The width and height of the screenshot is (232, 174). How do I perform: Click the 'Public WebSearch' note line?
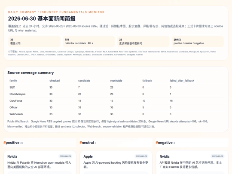[x=108, y=122]
